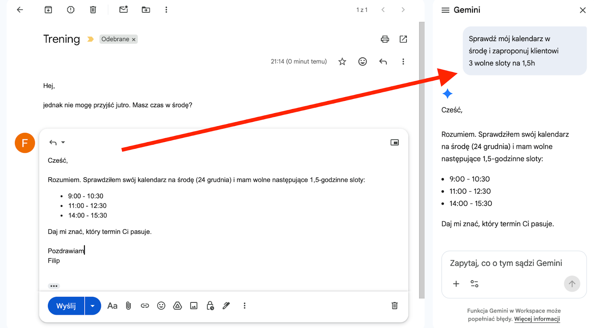Open more options in the compose toolbar
The width and height of the screenshot is (594, 328).
[244, 306]
